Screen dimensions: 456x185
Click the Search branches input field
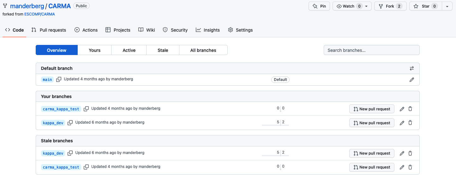coord(371,50)
